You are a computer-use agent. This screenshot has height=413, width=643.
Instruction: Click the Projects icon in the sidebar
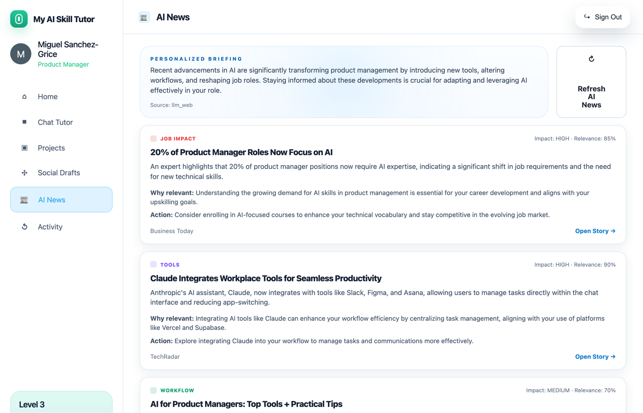click(x=24, y=148)
